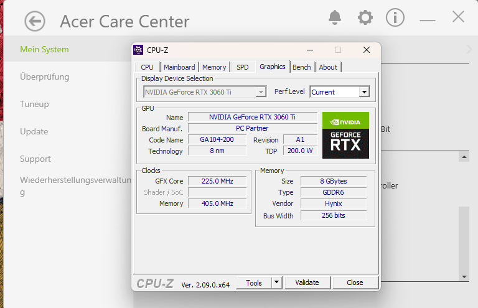Expand the Perf Level dropdown arrow
Screen dimensions: 478x308
[x=364, y=92]
